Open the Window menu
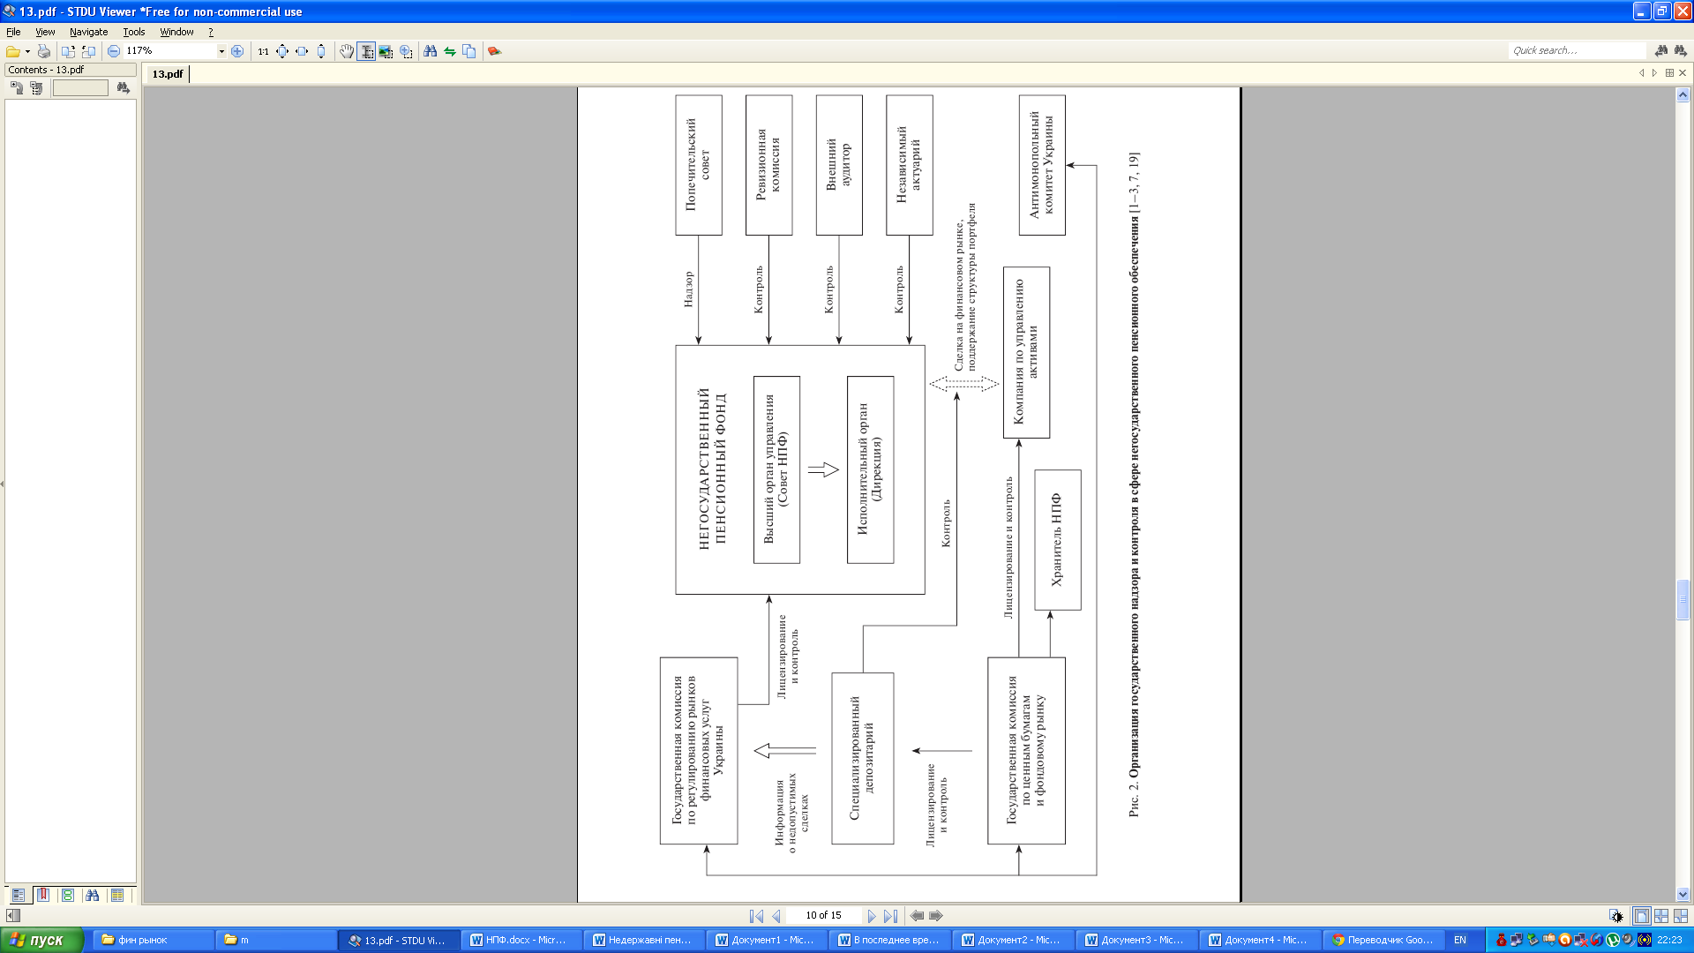The image size is (1694, 953). [176, 32]
